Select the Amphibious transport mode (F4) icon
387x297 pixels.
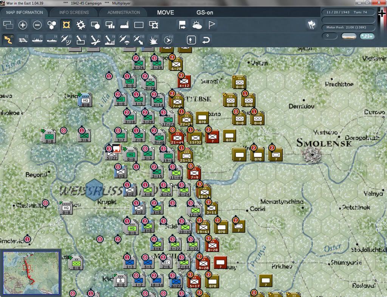[x=52, y=40]
